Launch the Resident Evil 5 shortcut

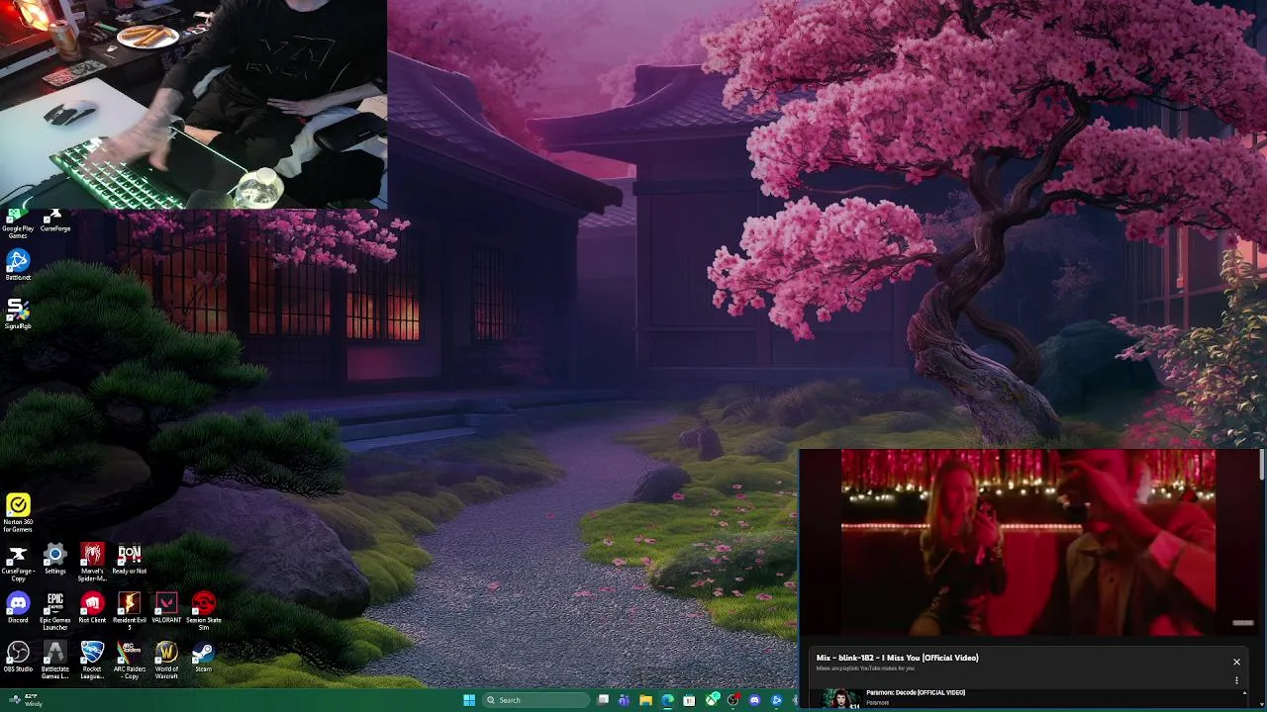129,611
